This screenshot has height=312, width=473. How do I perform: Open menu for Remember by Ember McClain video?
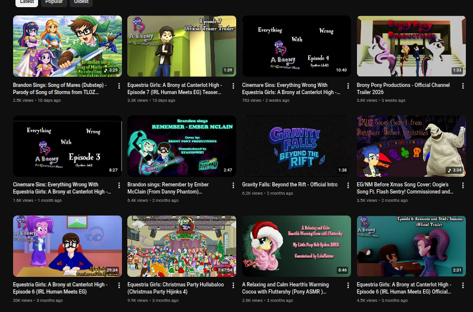tap(233, 185)
